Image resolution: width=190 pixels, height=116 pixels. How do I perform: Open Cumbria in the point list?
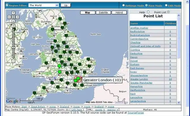coord(135,50)
